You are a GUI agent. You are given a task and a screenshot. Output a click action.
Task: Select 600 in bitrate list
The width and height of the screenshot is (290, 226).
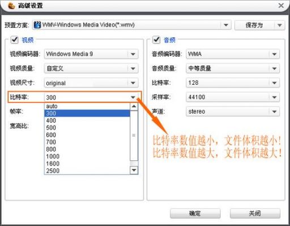[x=87, y=134]
